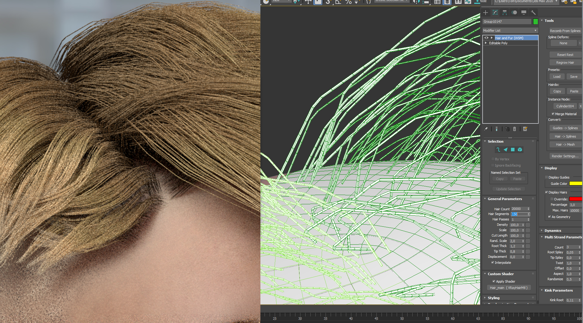The image size is (583, 323).
Task: Collapse the Selection rollout
Action: (x=485, y=141)
